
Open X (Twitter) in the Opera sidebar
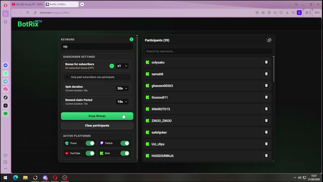click(x=5, y=106)
